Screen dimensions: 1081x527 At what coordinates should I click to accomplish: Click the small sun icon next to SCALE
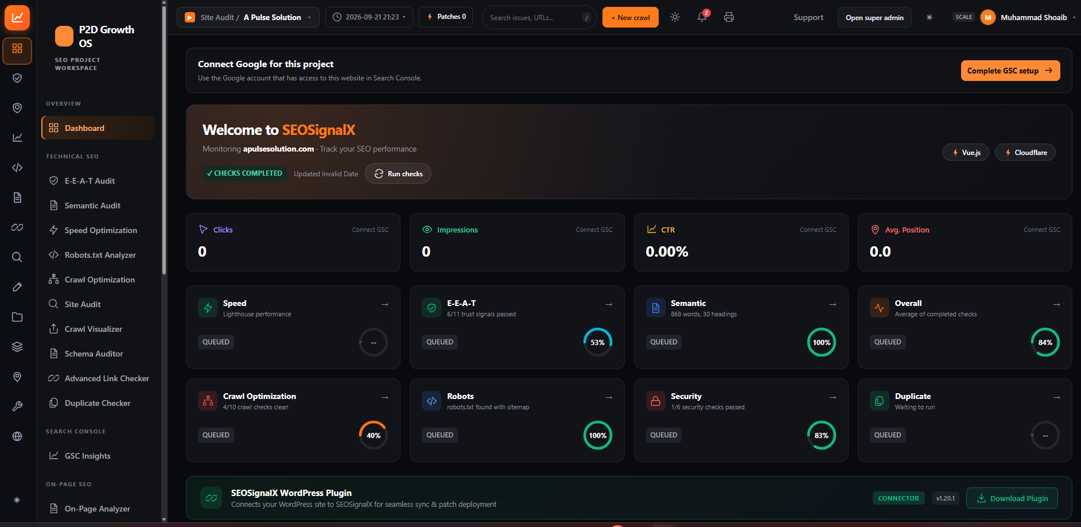coord(930,17)
